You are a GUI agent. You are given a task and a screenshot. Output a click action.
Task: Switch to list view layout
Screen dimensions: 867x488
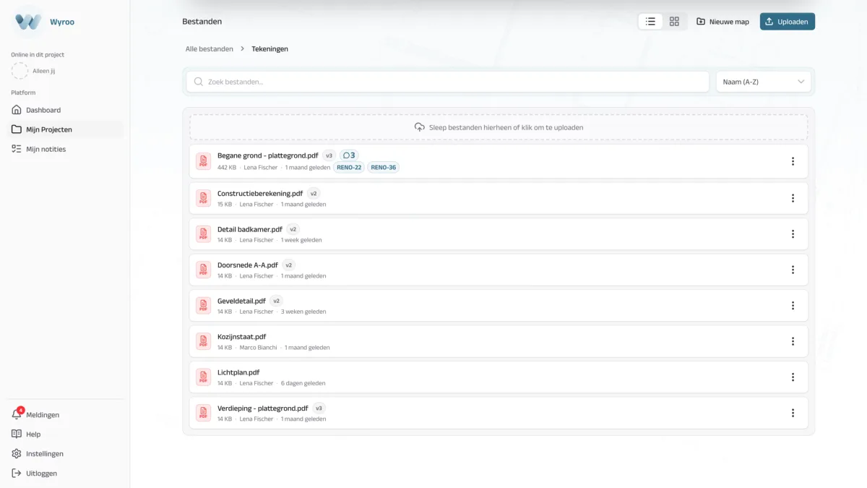(x=650, y=22)
